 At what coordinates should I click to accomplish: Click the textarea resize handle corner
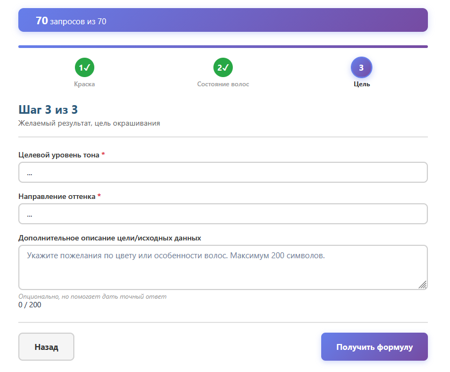(x=423, y=285)
